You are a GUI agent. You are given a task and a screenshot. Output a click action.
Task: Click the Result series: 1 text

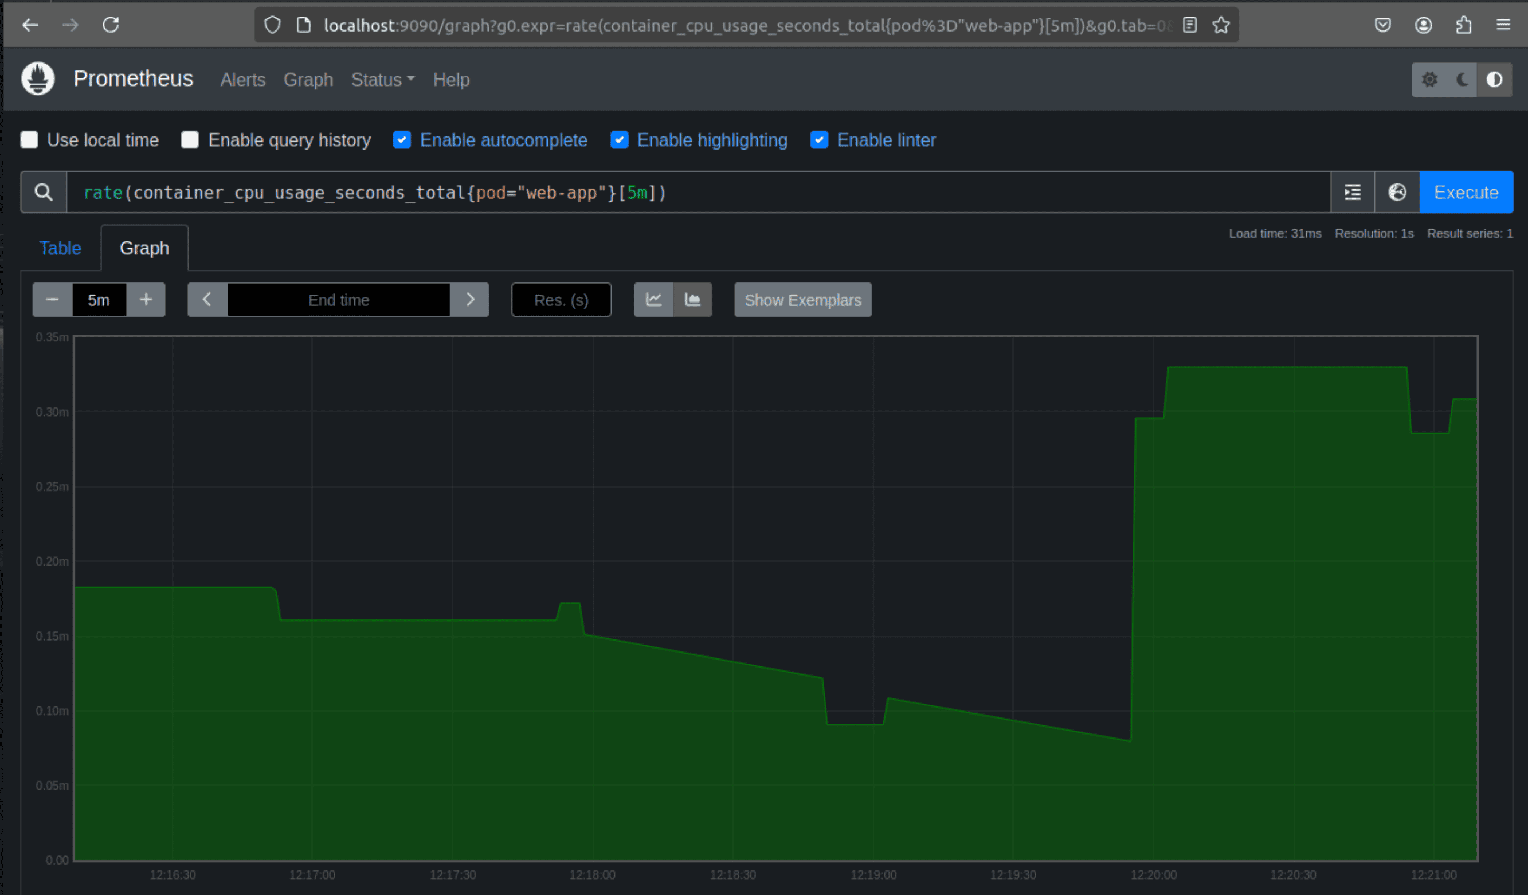(x=1470, y=233)
